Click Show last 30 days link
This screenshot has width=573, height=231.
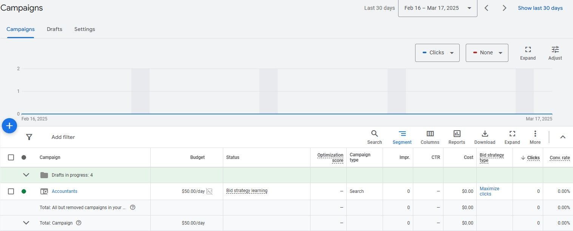point(540,8)
